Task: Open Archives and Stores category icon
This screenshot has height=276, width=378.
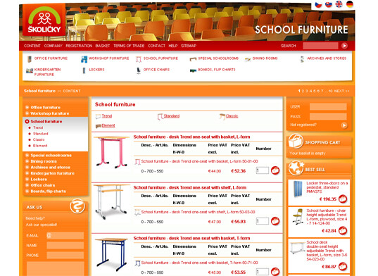Action: [302, 59]
